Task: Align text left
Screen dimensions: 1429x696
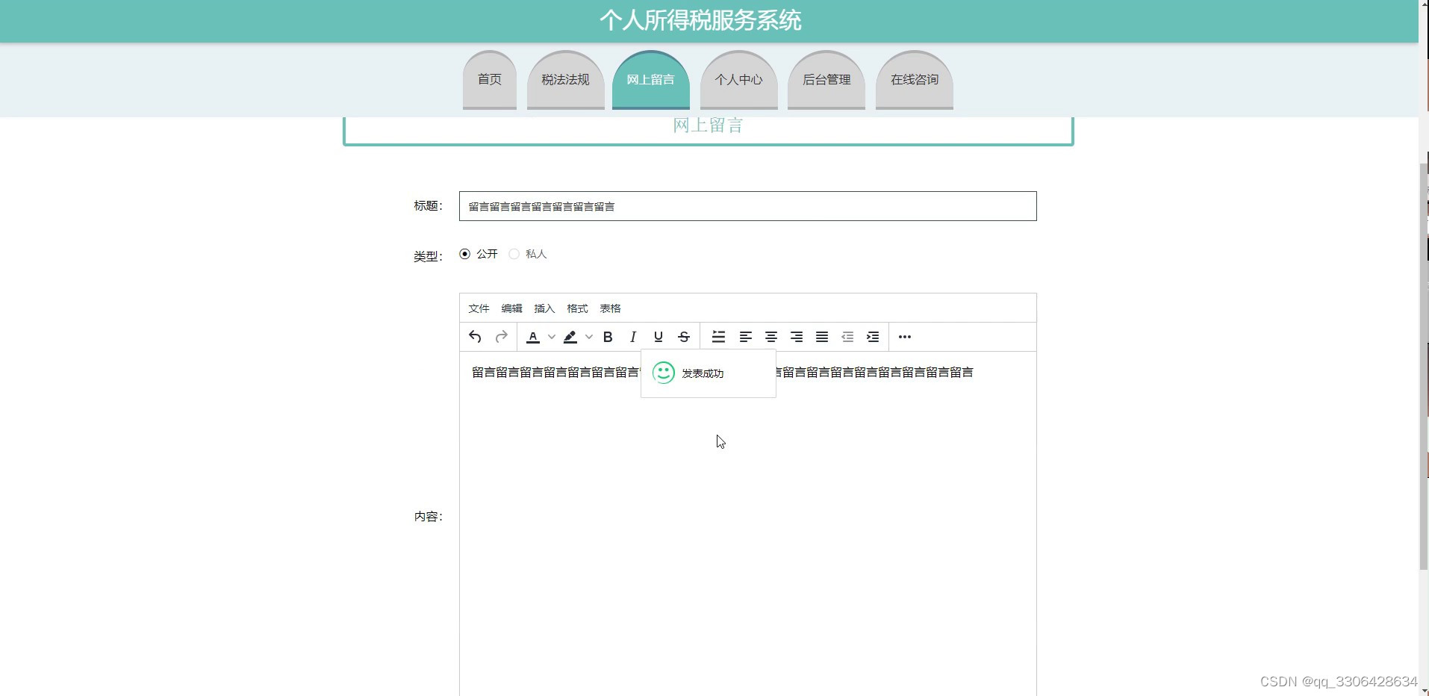Action: pos(745,337)
